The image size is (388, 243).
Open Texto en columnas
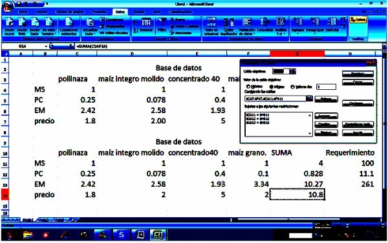pos(211,26)
